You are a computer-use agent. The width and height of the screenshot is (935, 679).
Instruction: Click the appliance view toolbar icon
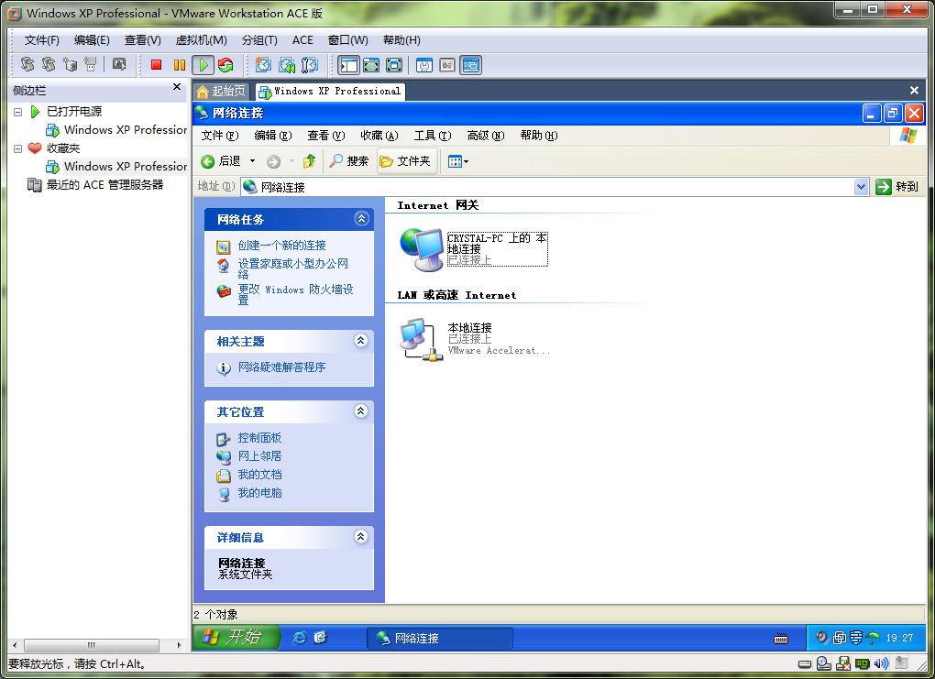coord(447,65)
